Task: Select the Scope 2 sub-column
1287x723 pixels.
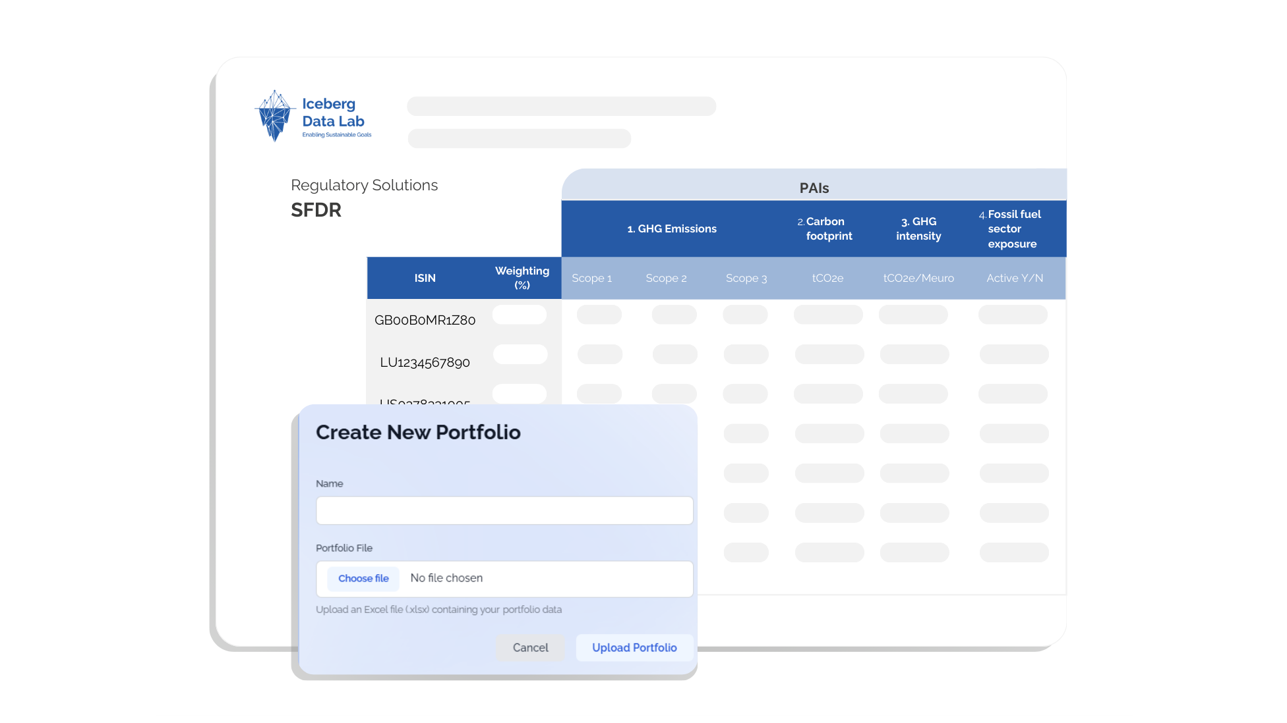Action: click(x=666, y=278)
